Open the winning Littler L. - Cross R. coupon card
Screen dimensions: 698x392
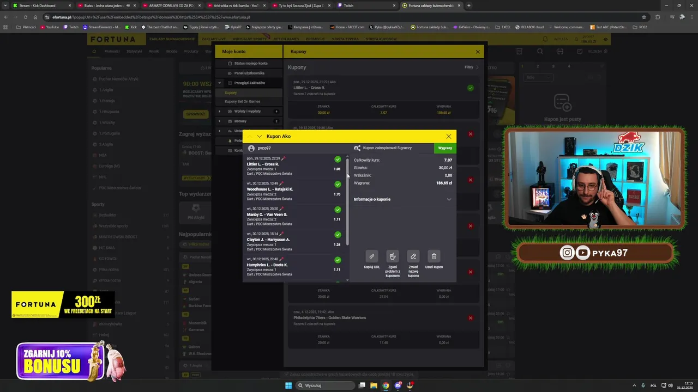[x=384, y=99]
